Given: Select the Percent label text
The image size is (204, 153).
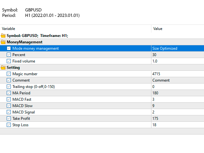Looking at the screenshot, I should [19, 55].
